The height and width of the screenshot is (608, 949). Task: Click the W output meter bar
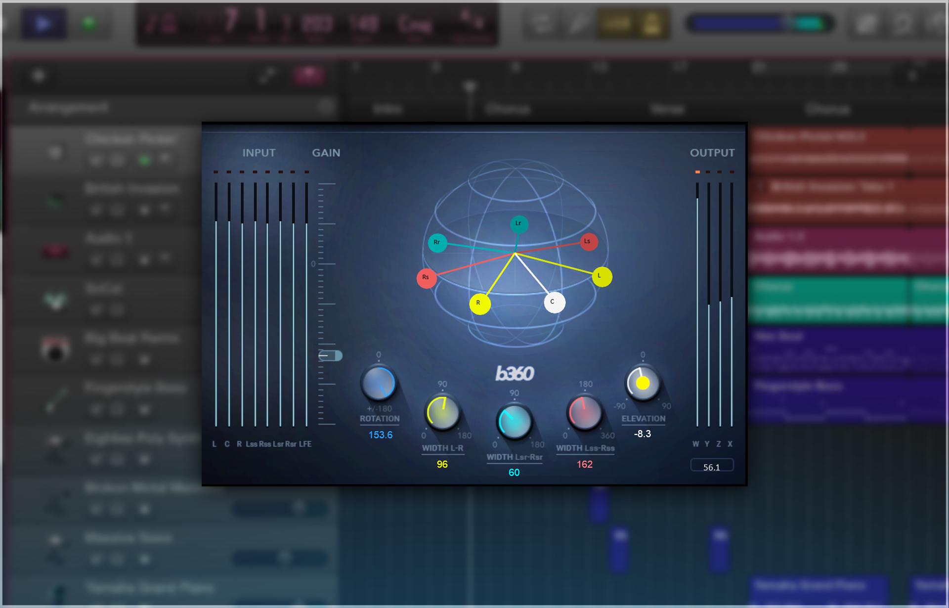697,304
